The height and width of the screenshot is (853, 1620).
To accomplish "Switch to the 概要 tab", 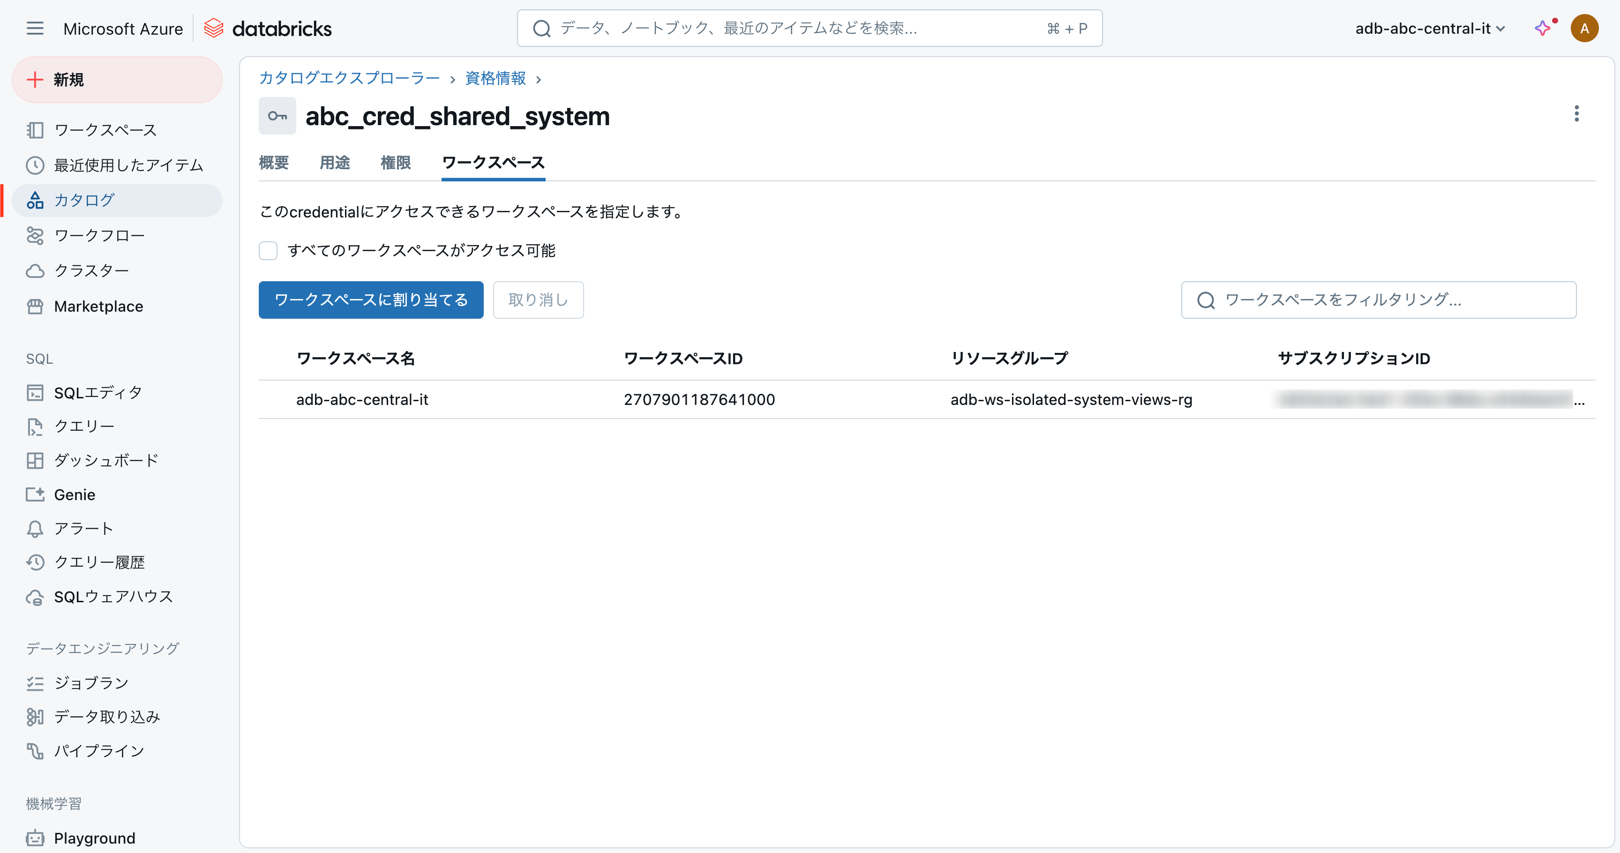I will (274, 163).
